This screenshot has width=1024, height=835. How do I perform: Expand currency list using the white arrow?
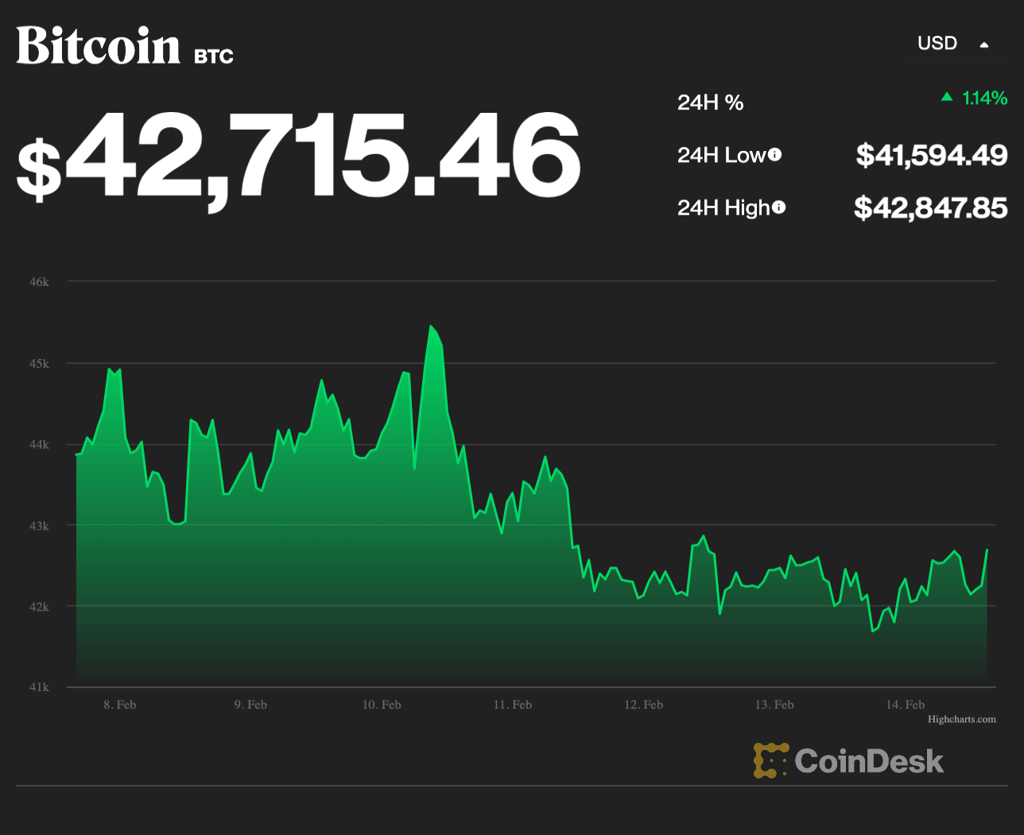[x=984, y=45]
